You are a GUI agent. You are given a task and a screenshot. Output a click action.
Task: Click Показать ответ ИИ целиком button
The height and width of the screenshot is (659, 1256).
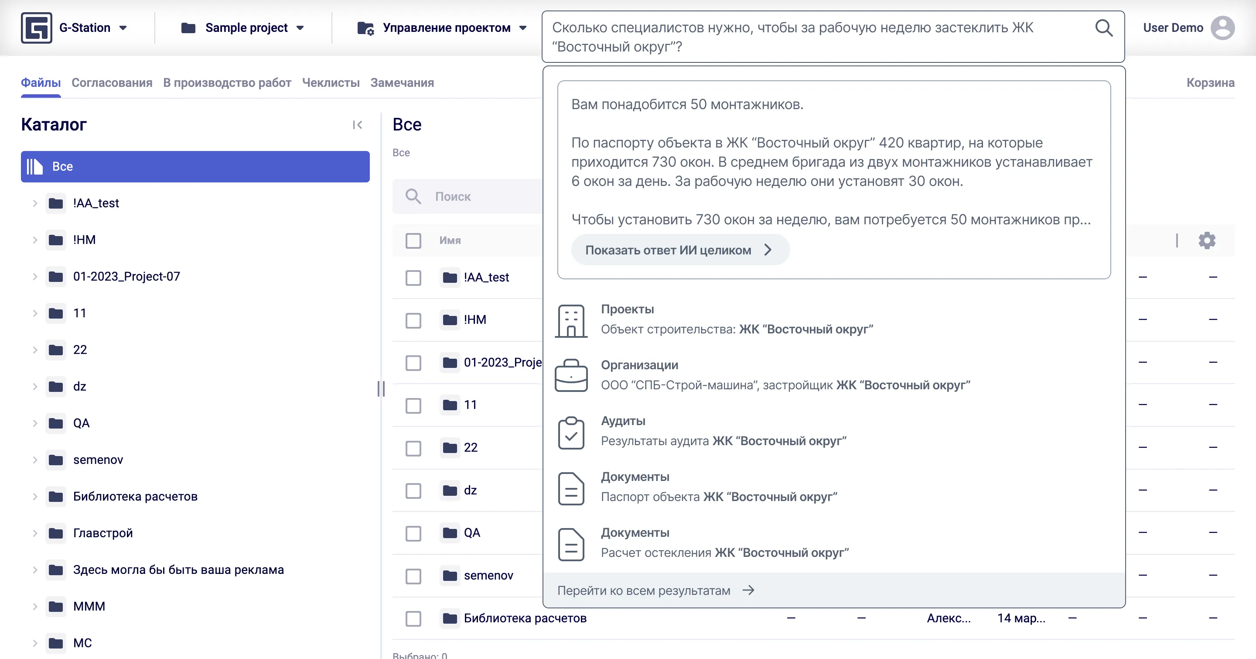679,249
